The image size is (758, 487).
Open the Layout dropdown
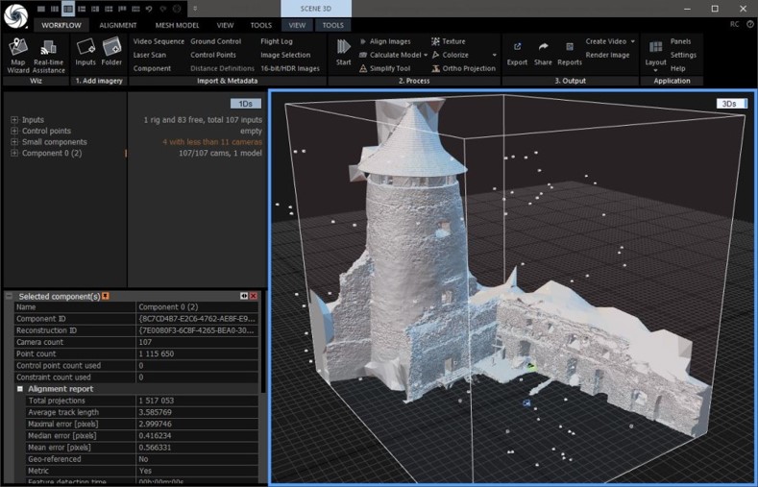[x=655, y=62]
